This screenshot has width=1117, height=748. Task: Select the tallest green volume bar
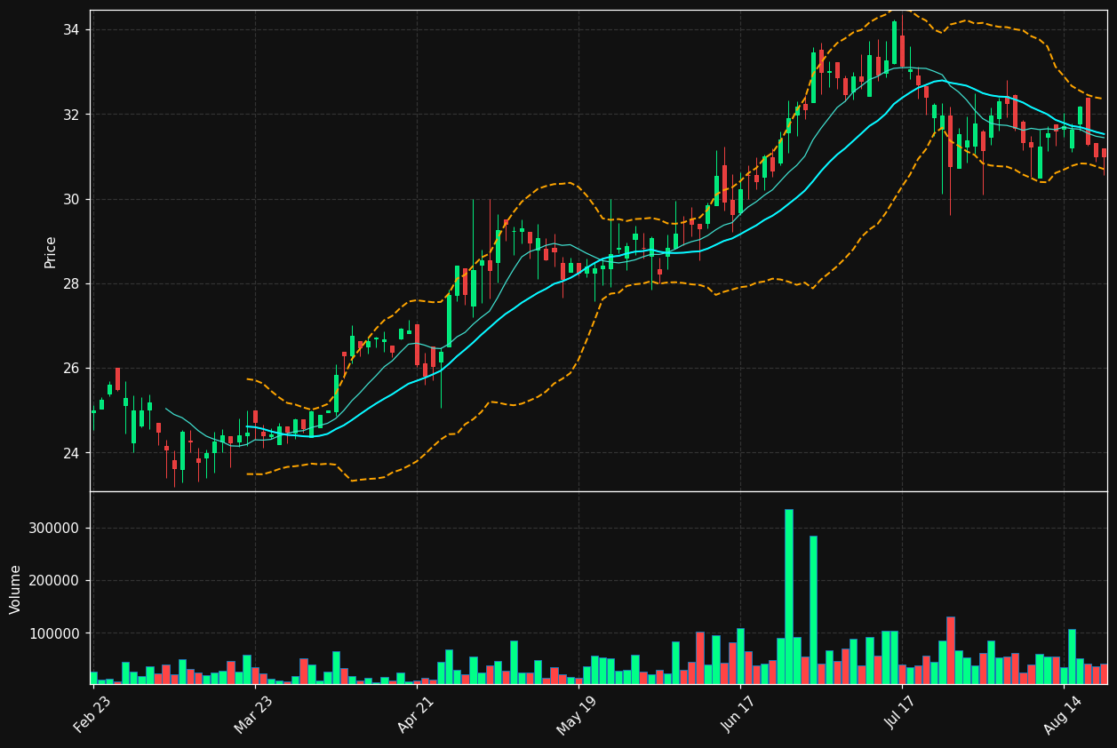click(x=789, y=596)
